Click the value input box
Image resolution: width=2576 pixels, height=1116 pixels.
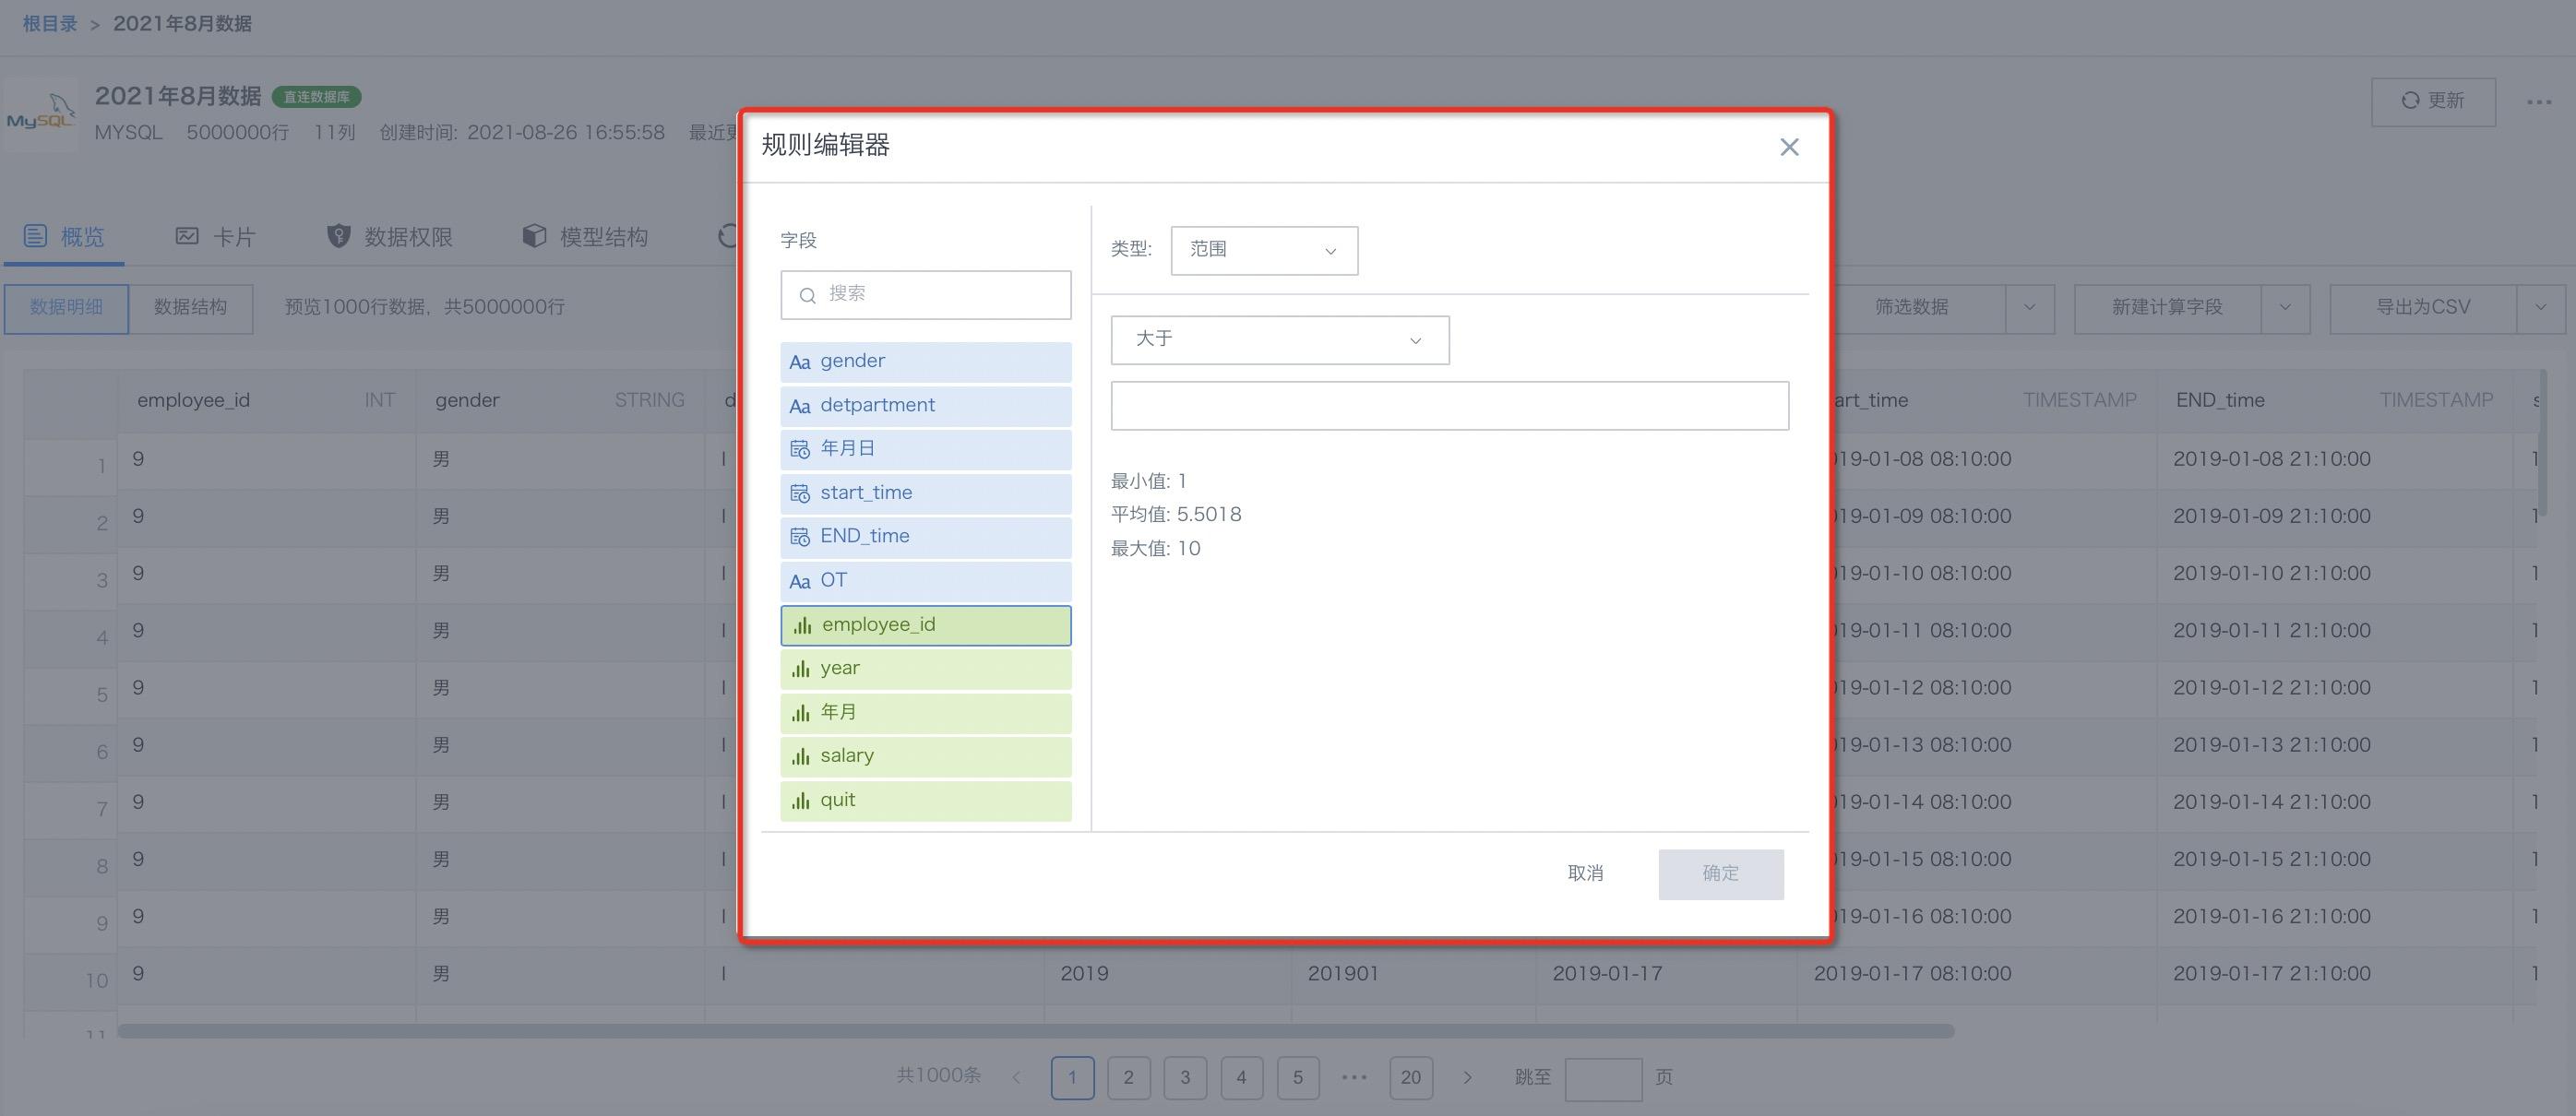pos(1449,405)
